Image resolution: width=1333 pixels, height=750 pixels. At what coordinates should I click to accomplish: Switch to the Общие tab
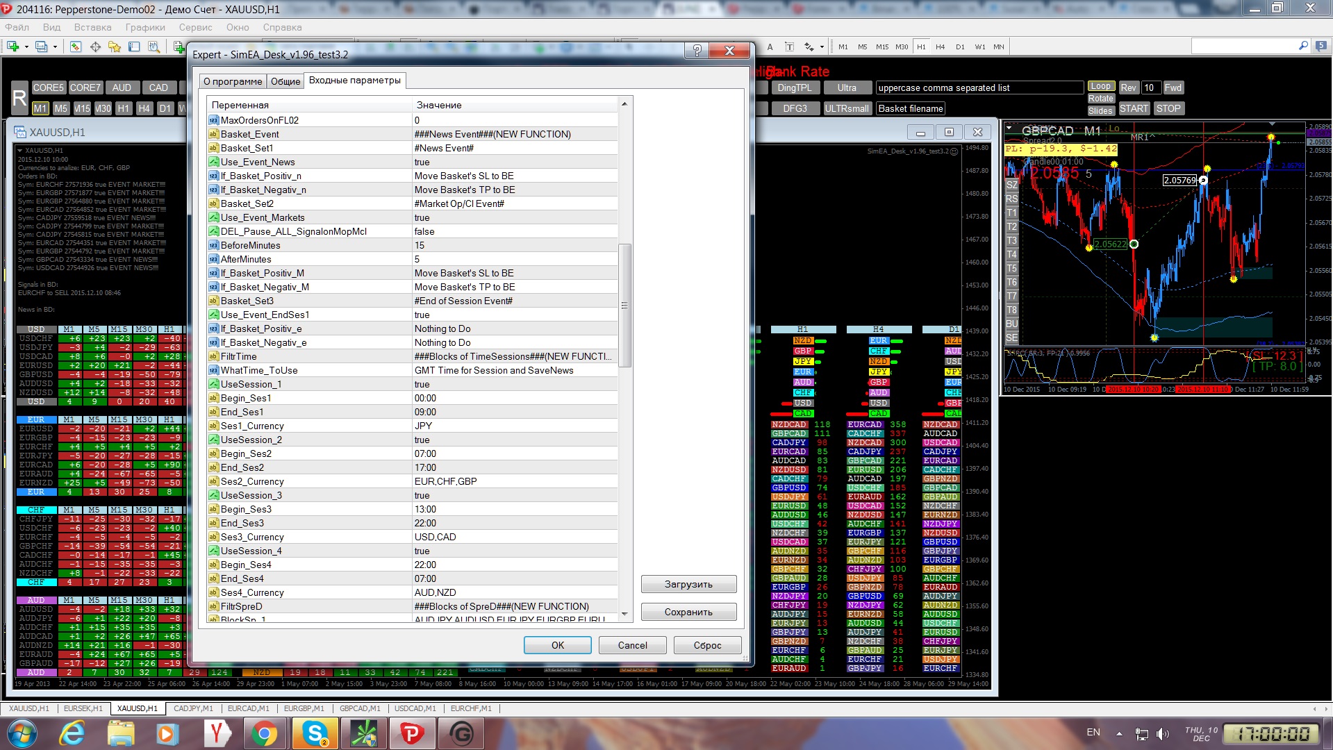tap(285, 81)
